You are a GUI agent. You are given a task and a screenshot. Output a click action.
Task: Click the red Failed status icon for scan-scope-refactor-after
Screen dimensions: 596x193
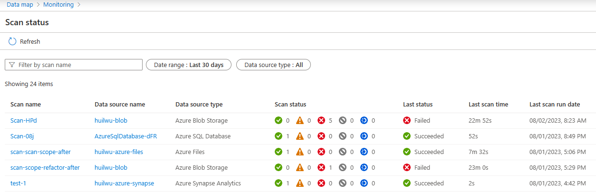point(407,168)
